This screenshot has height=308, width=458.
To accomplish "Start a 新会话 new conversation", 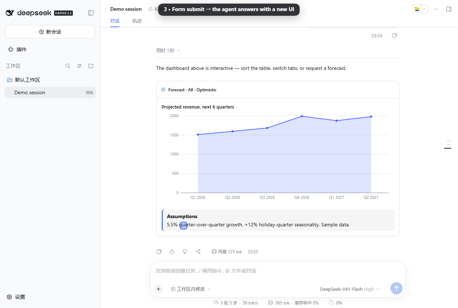I will (x=50, y=32).
